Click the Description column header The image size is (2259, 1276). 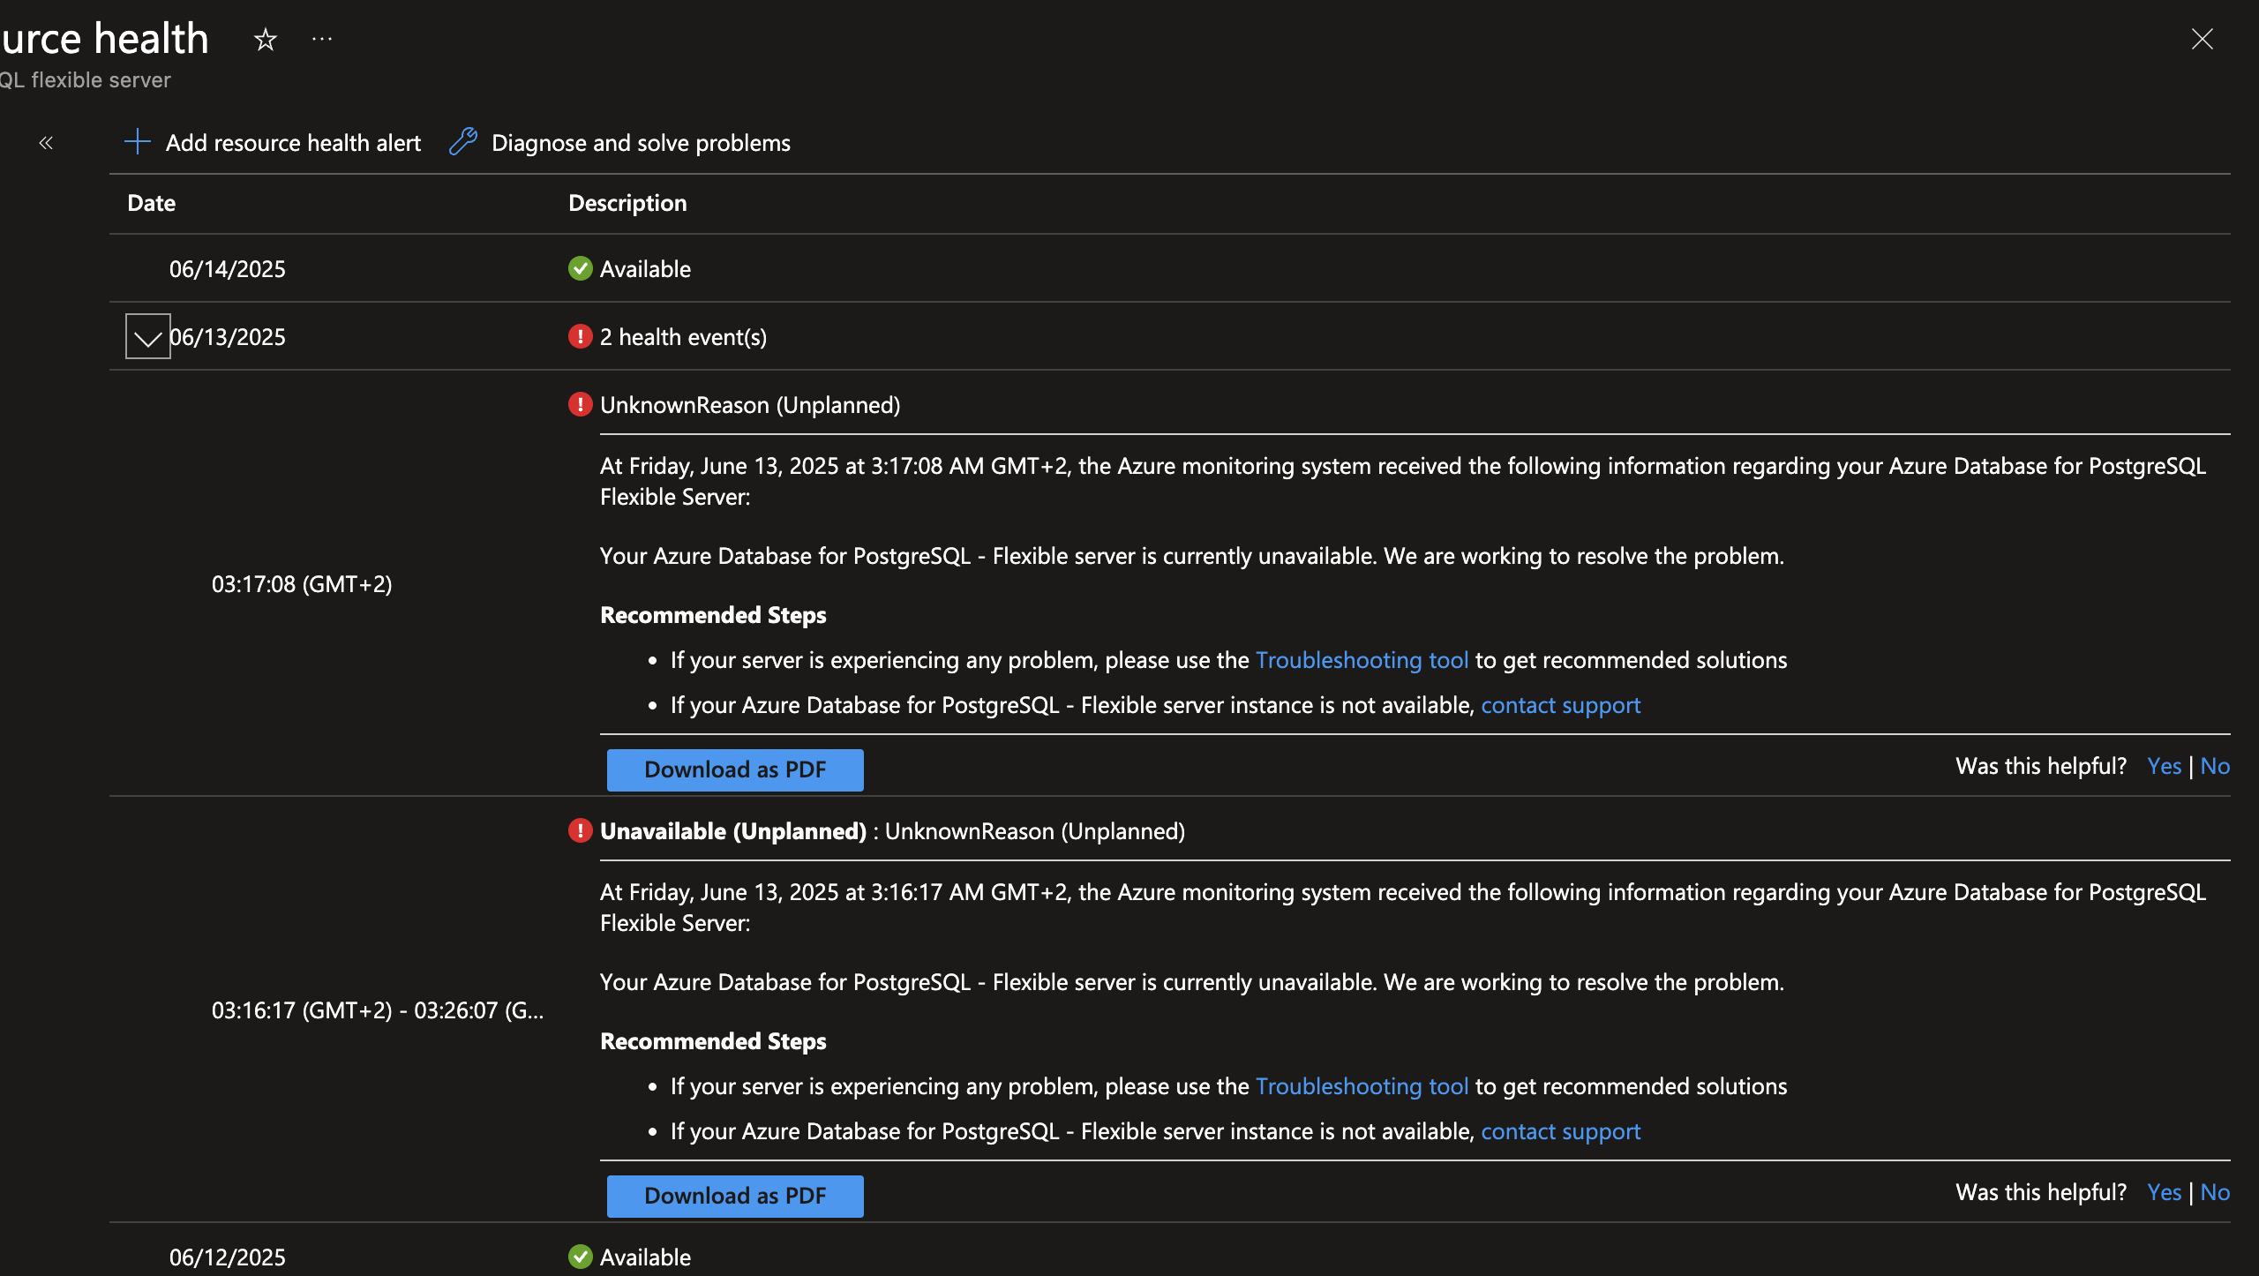(627, 203)
